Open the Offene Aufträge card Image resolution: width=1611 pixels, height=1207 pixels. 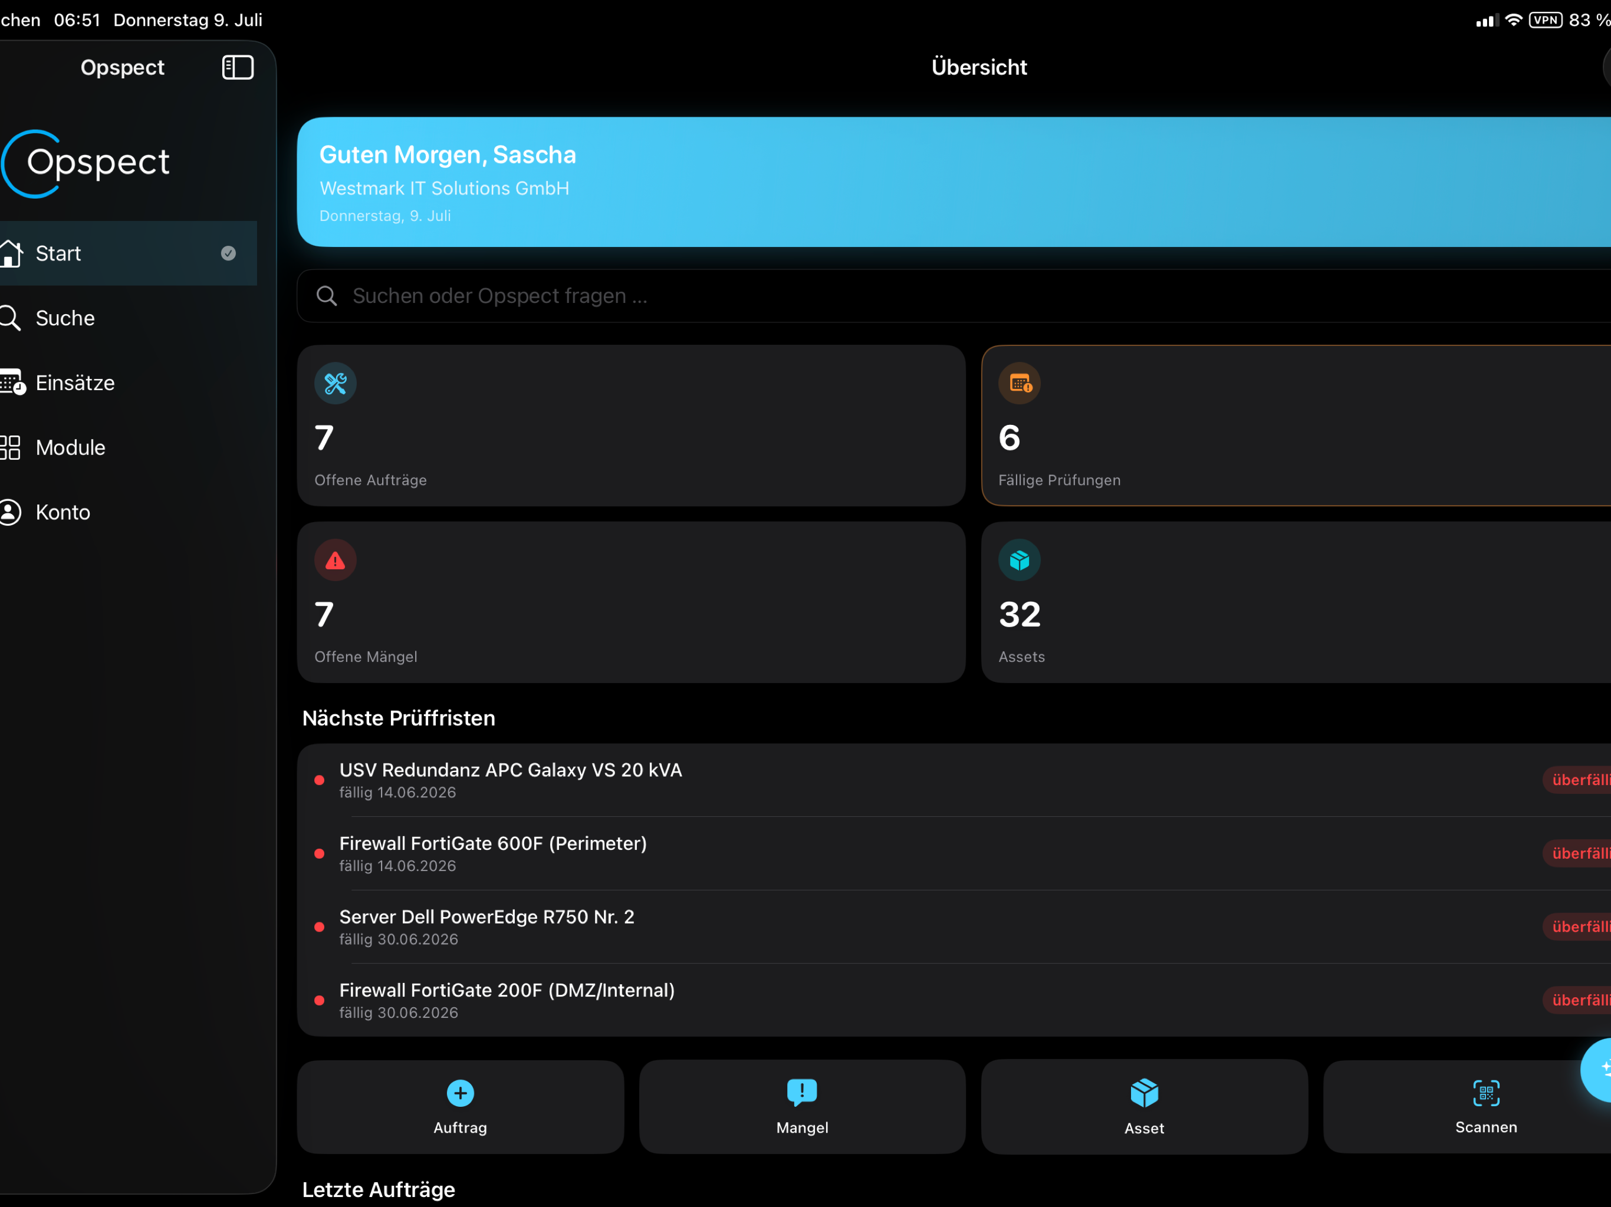pyautogui.click(x=632, y=426)
